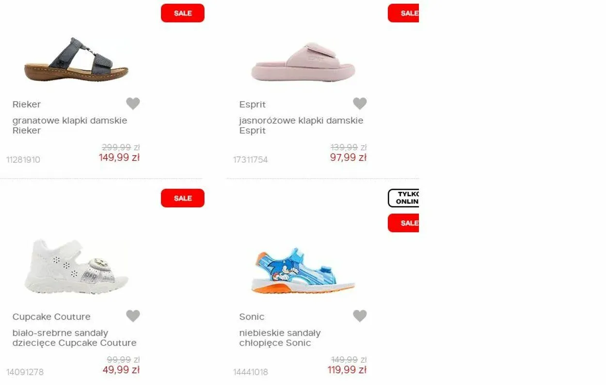Toggle wishlist heart for Esprit klapki
The image size is (606, 385).
pos(360,104)
